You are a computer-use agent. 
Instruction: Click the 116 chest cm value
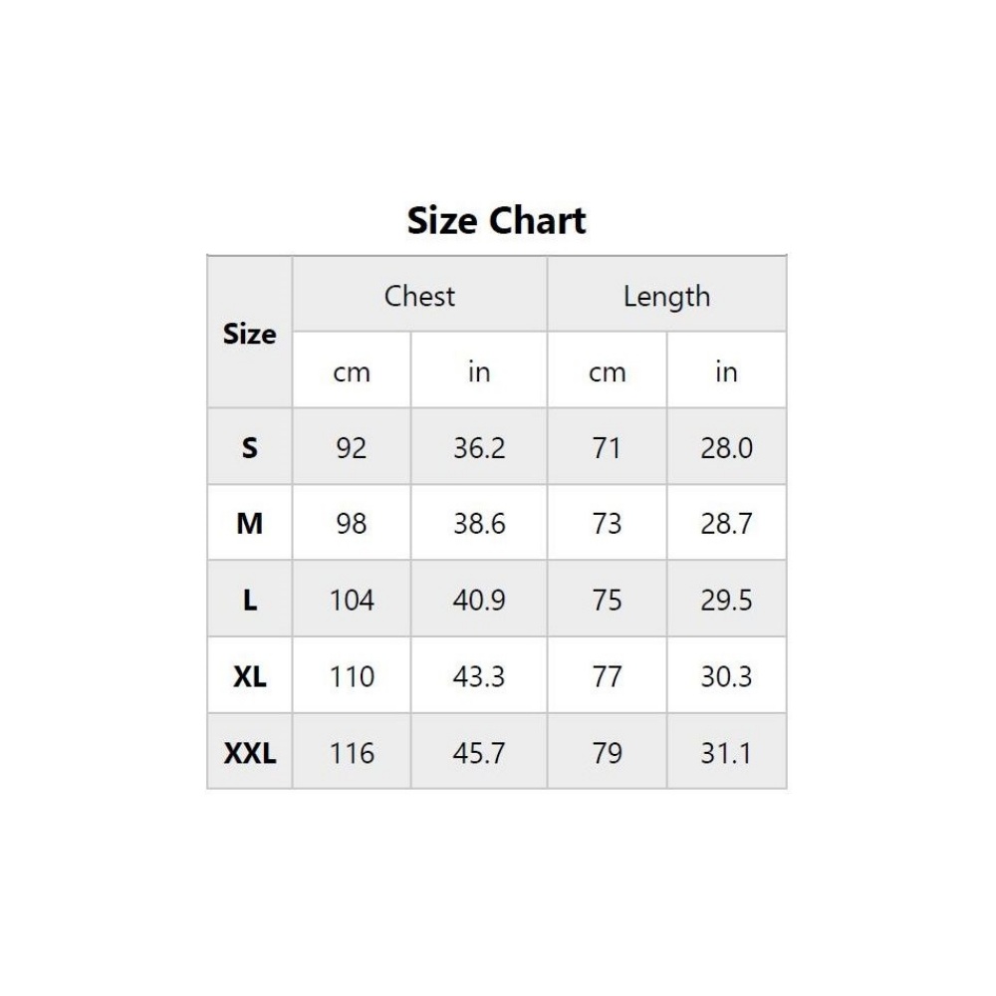pyautogui.click(x=352, y=753)
